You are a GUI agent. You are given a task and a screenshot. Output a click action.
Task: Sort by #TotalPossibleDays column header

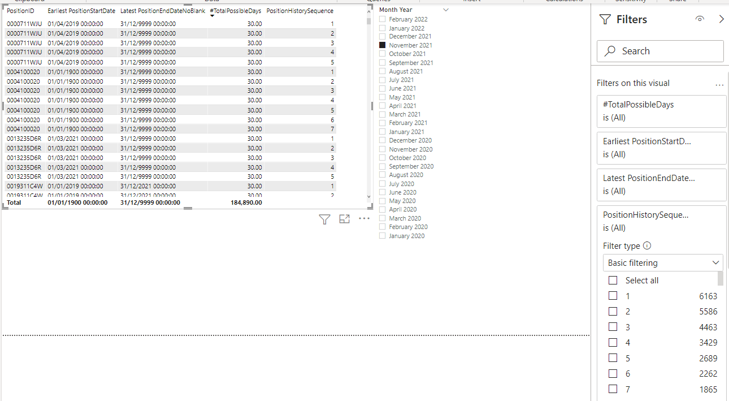point(236,11)
